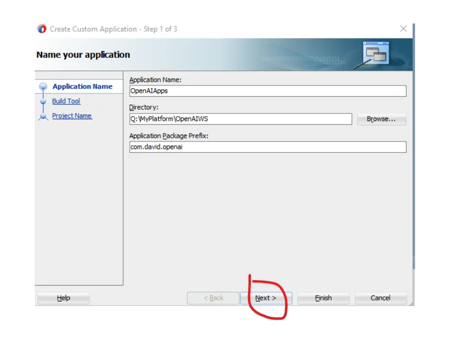Click the disabled Back button
Viewport: 463px width, 347px height.
pyautogui.click(x=213, y=298)
